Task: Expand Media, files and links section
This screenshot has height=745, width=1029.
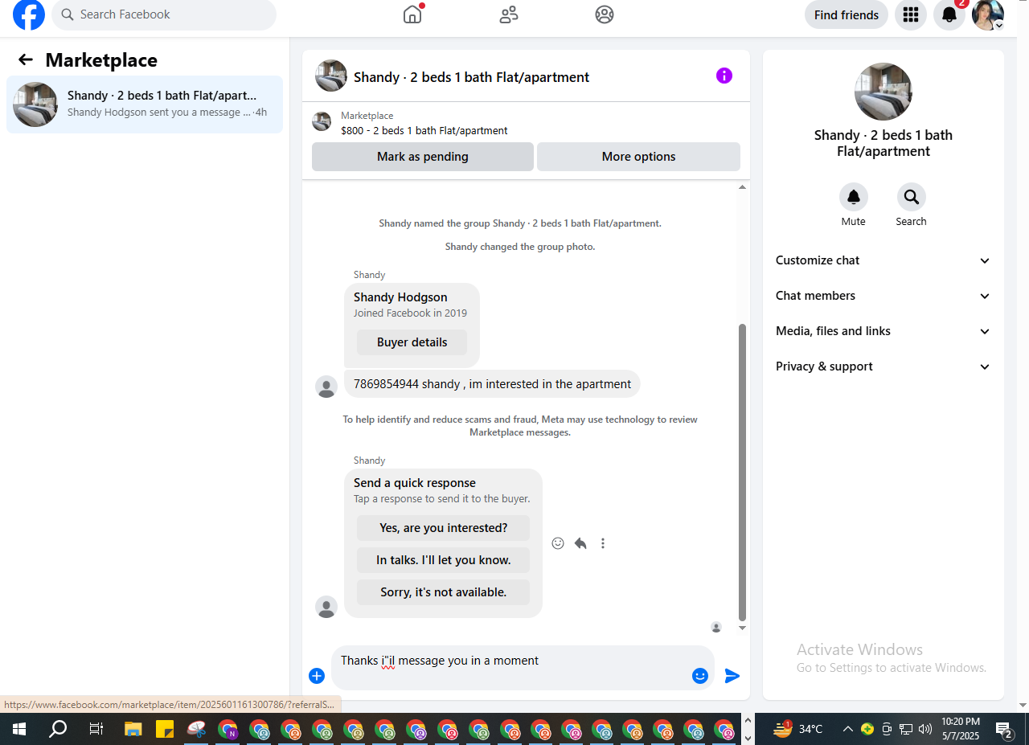Action: [883, 331]
